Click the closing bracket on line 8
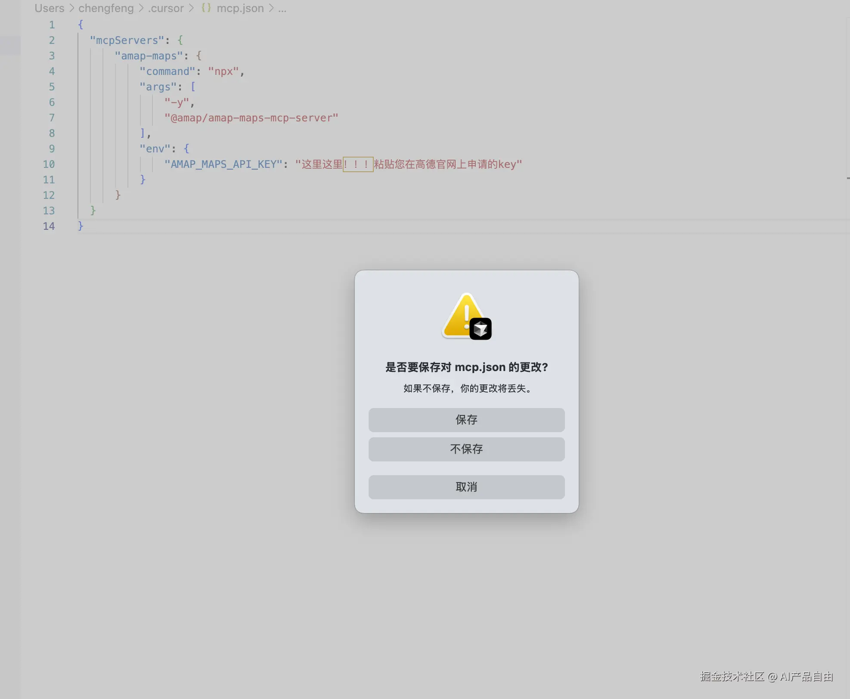 pyautogui.click(x=143, y=133)
